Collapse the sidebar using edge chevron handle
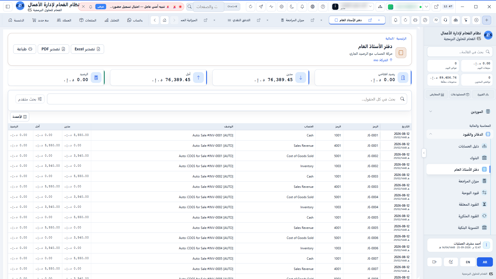496x279 pixels. coord(424,153)
